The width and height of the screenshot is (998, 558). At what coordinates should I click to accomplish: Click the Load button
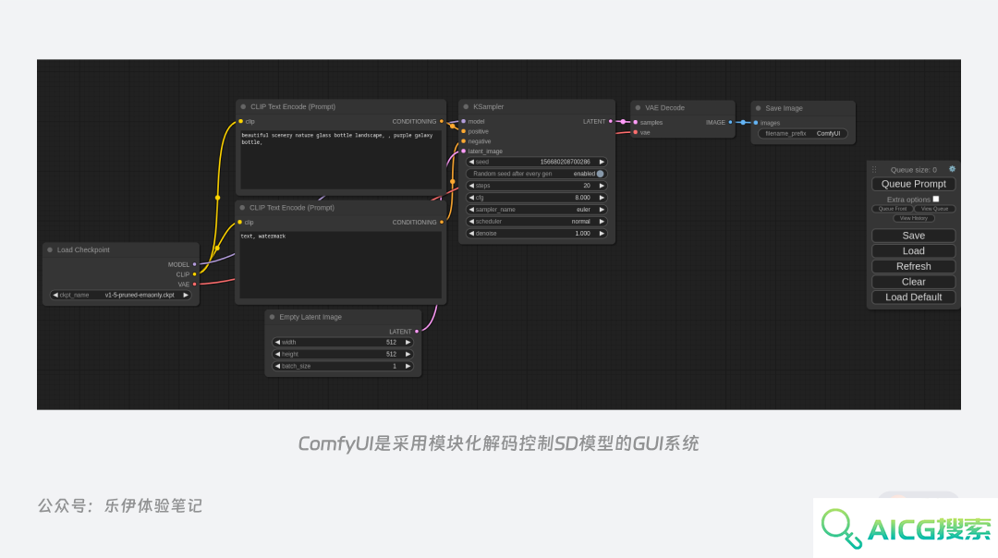(x=913, y=250)
